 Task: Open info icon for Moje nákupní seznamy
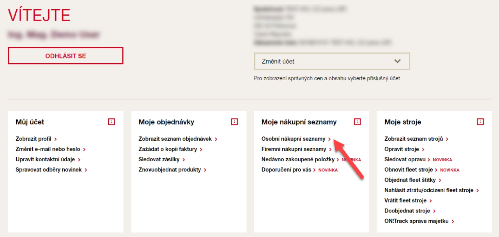pos(357,122)
